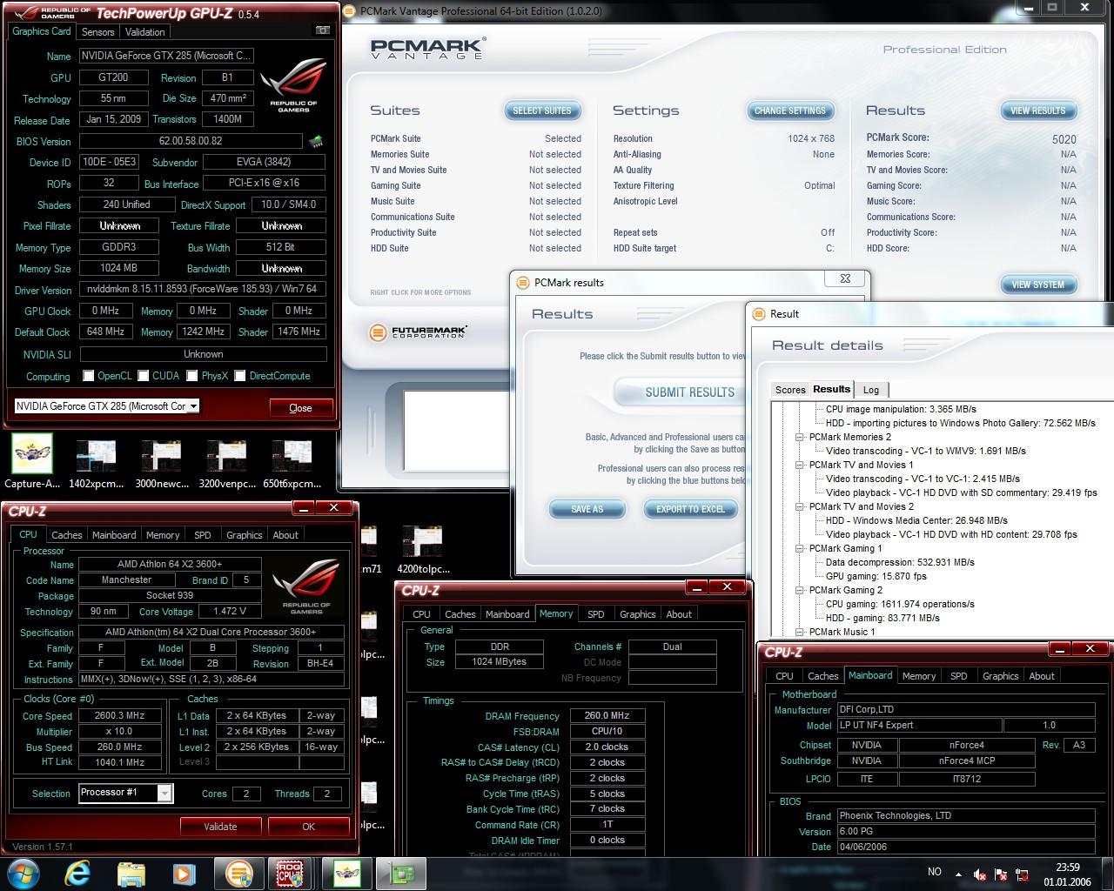Enable the CUDA checkbox in GPU-Z
Image resolution: width=1114 pixels, height=891 pixels.
(143, 376)
